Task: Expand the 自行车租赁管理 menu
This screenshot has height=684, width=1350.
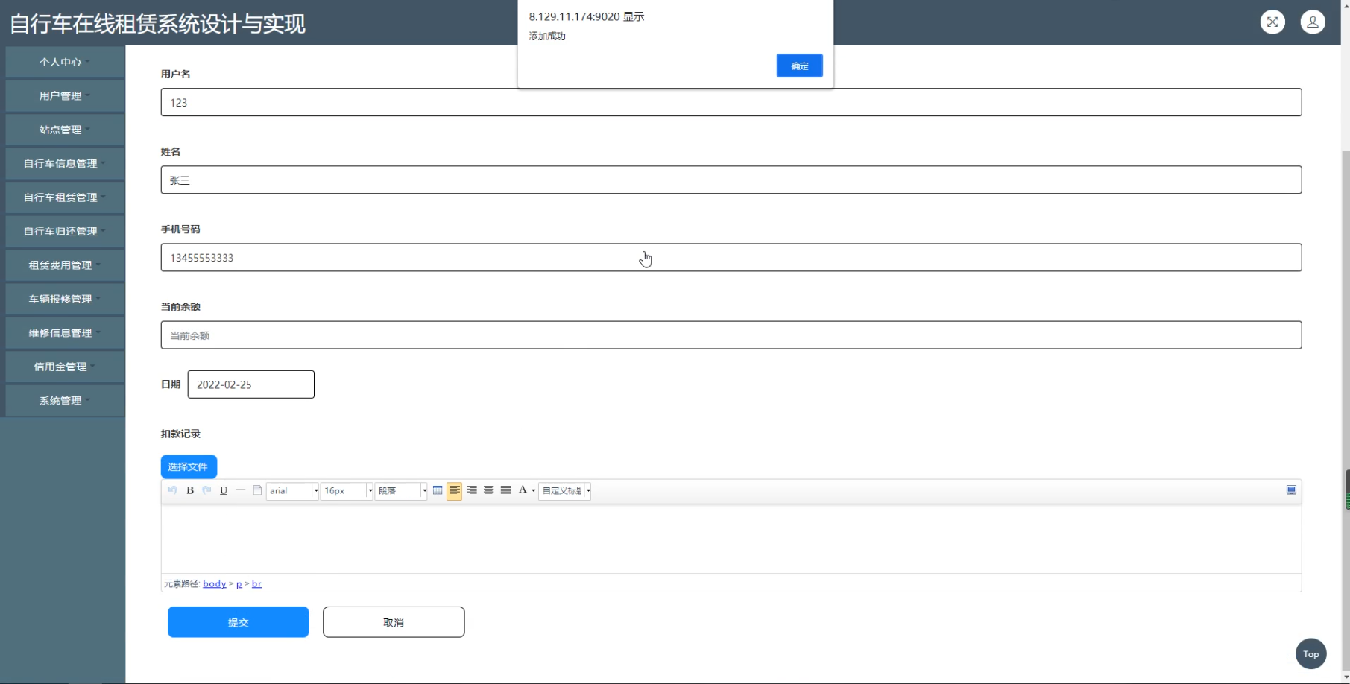Action: 64,197
